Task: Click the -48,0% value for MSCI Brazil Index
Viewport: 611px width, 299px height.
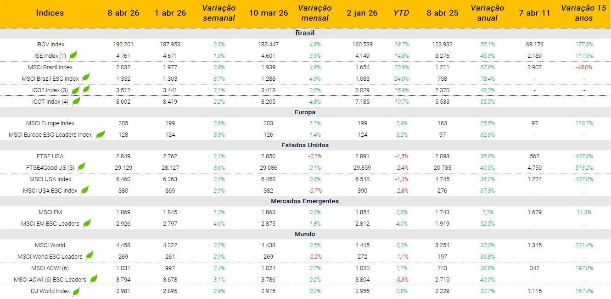Action: pyautogui.click(x=583, y=67)
